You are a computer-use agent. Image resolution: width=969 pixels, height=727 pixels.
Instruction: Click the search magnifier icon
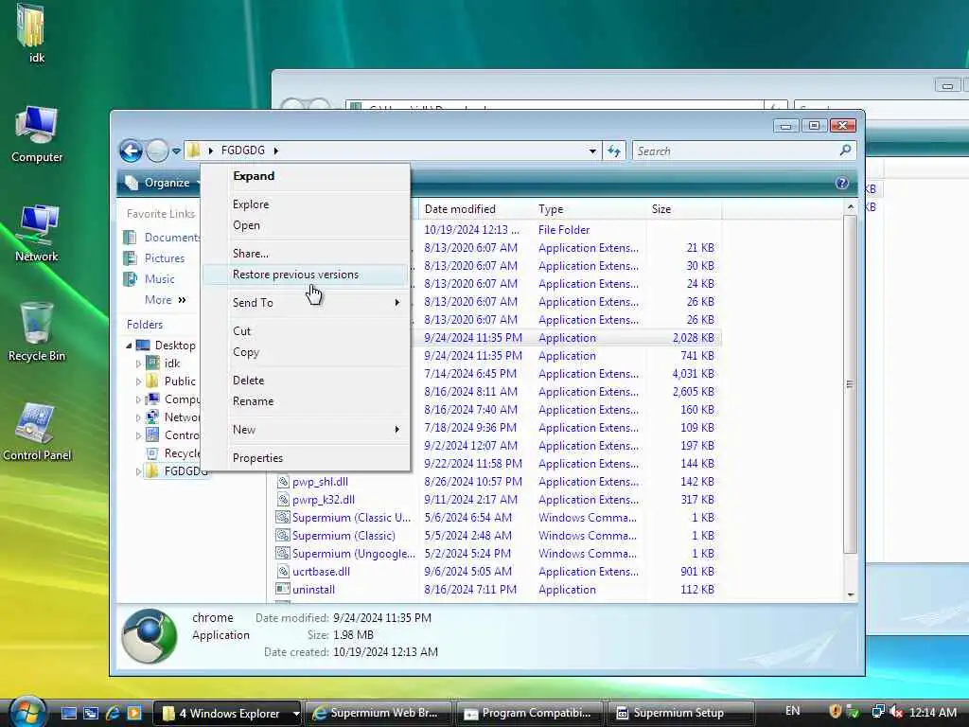click(x=845, y=151)
